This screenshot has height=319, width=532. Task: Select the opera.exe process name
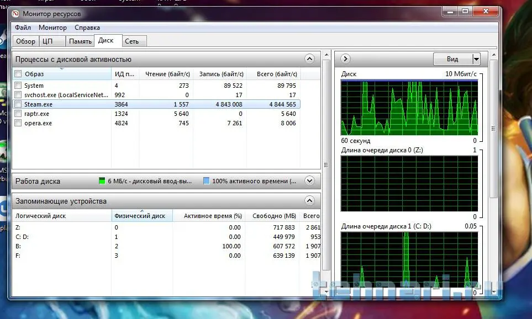click(38, 123)
